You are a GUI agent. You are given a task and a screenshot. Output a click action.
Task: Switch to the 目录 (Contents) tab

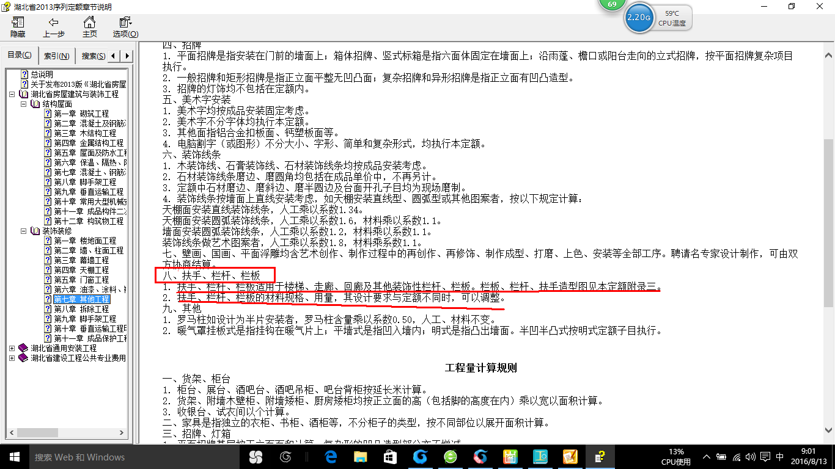[x=20, y=56]
